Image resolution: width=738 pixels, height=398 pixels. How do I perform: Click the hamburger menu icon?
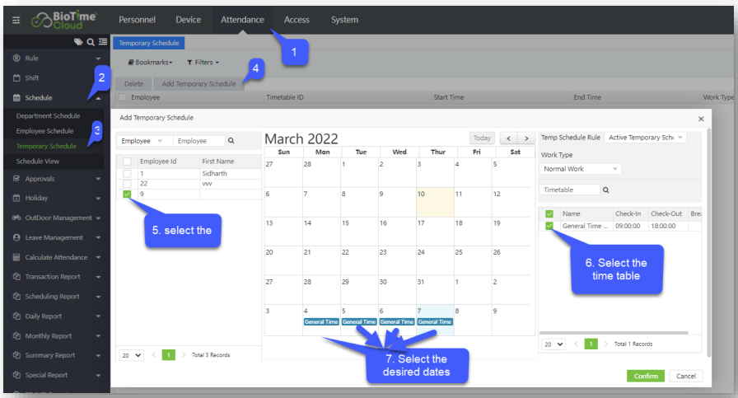[16, 20]
